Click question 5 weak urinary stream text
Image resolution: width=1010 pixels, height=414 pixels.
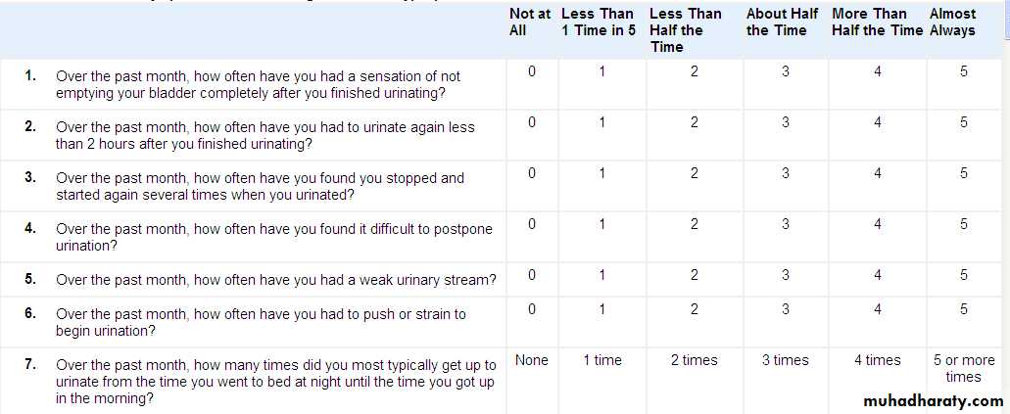(275, 280)
